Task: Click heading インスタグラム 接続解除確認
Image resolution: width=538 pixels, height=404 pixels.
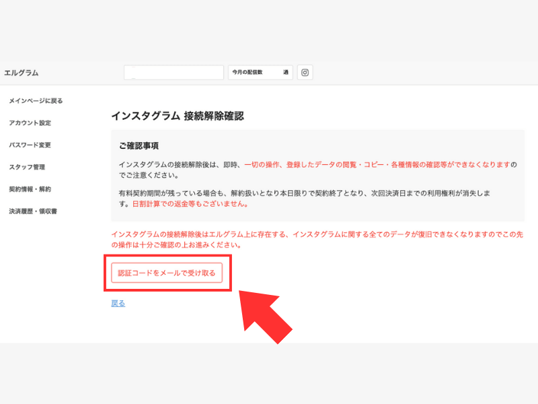Action: pos(178,116)
